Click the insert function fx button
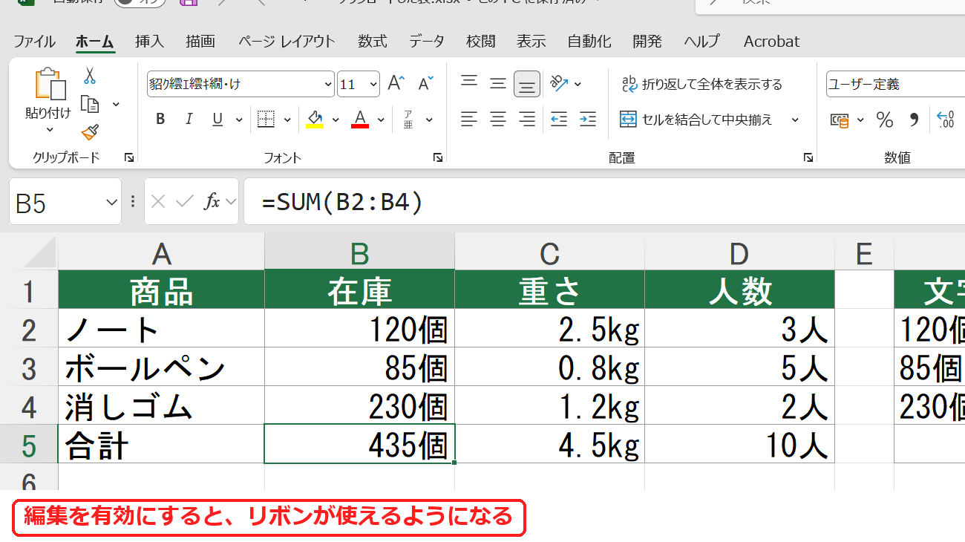Viewport: 965px width, 542px height. point(212,201)
